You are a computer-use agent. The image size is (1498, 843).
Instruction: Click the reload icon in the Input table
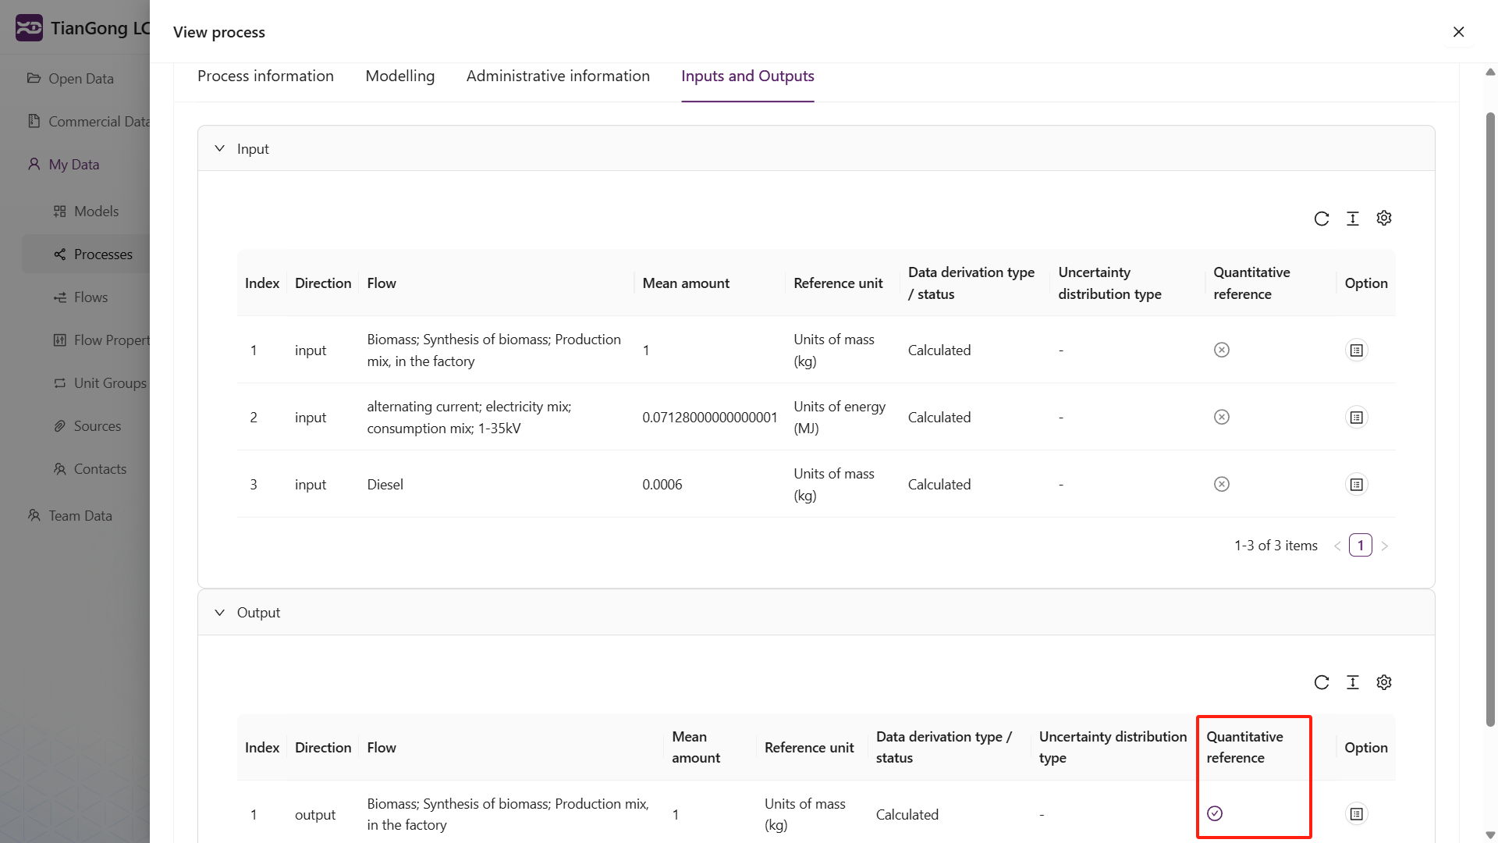click(x=1321, y=219)
